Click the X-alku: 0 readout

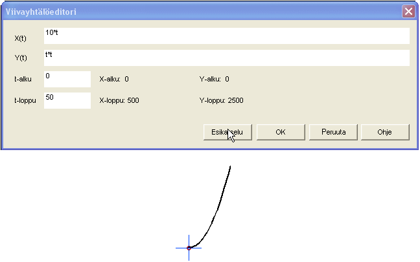[114, 80]
